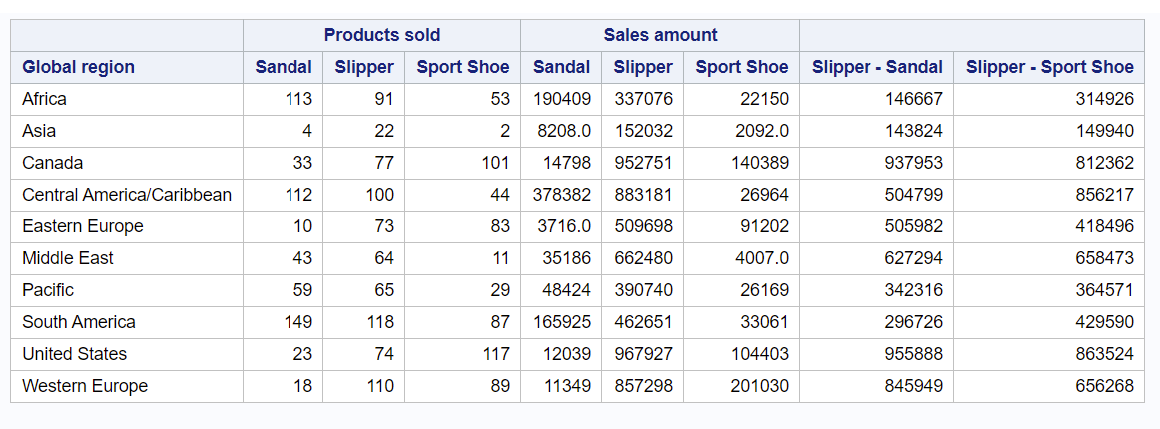Click the Slipper - Sport Shoe column header
The width and height of the screenshot is (1160, 429).
tap(1049, 67)
